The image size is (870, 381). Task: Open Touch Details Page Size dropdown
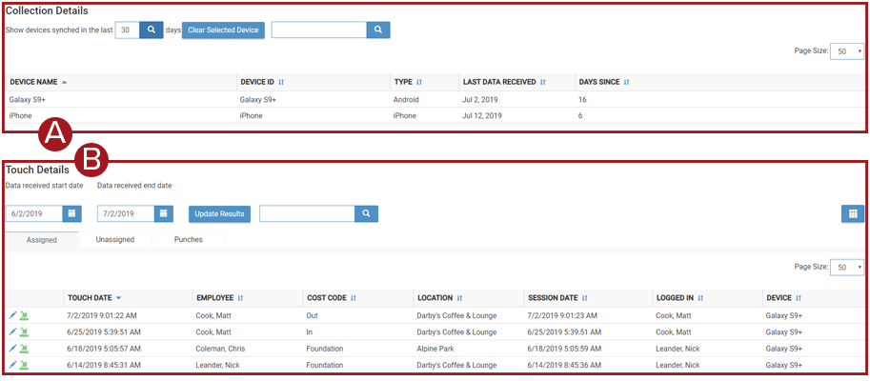[847, 267]
